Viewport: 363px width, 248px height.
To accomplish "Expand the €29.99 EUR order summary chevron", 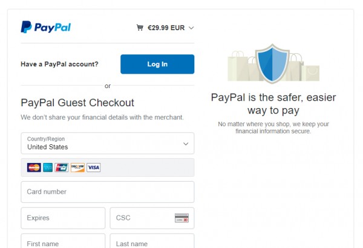I will tap(191, 28).
